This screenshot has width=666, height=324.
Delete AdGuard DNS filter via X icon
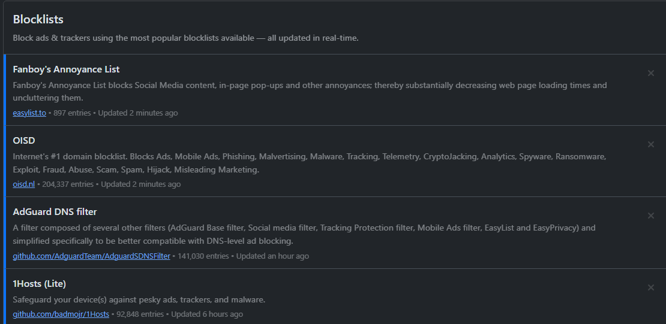pyautogui.click(x=651, y=216)
